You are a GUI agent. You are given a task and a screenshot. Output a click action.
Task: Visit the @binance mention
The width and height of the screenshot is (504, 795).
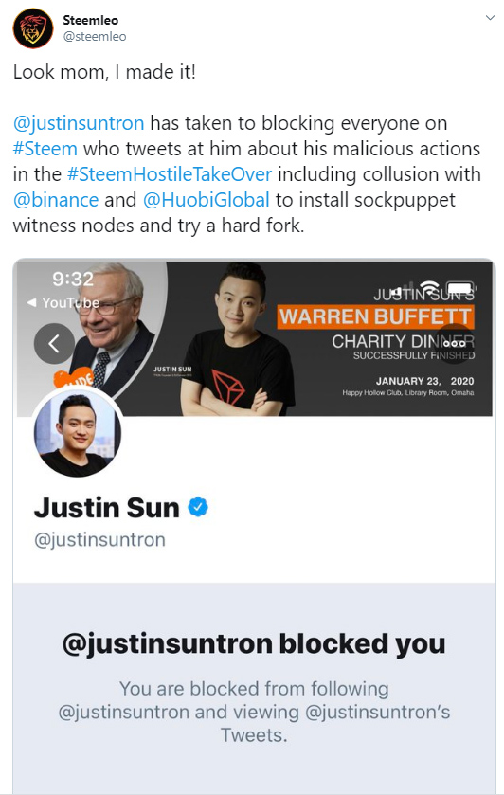(x=56, y=200)
